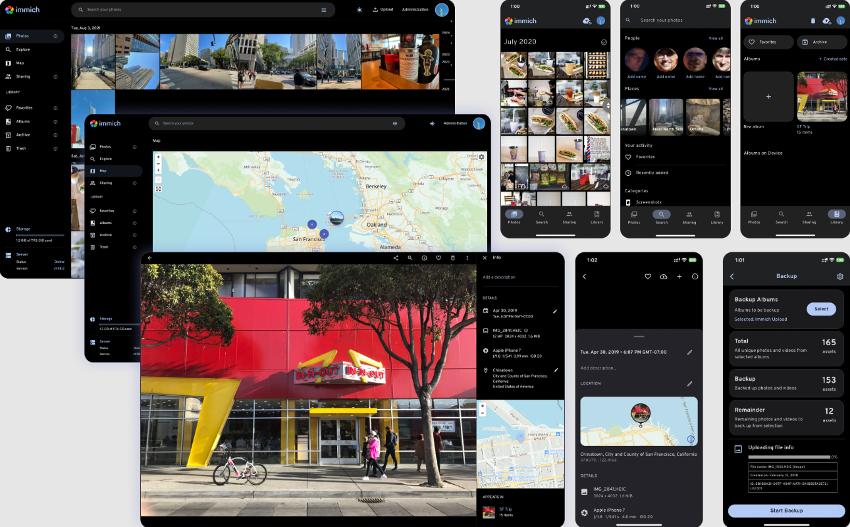Screen dimensions: 850x527
Task: Change album sort order via Created date
Action: coord(833,59)
